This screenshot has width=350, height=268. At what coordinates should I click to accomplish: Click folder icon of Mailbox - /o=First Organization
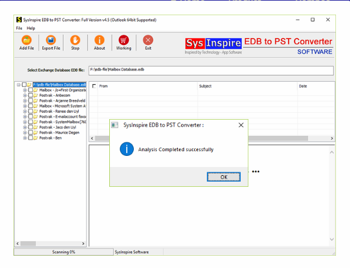(x=36, y=90)
